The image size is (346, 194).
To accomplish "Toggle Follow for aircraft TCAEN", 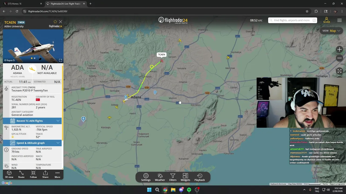I will [33, 174].
